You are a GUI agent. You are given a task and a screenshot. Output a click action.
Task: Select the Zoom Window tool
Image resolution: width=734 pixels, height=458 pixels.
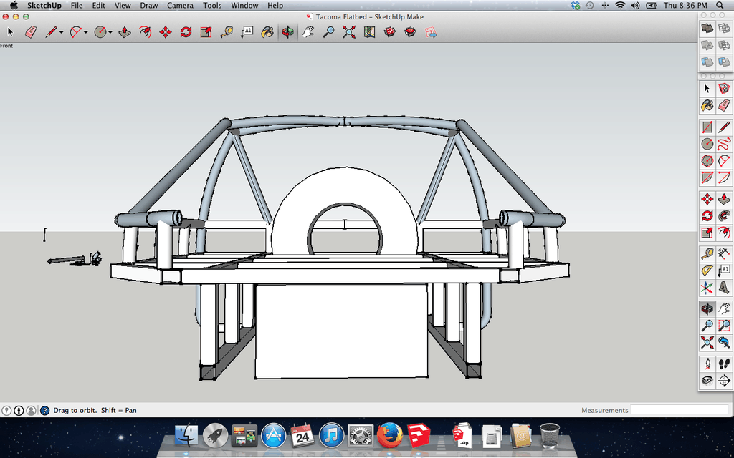tap(724, 326)
